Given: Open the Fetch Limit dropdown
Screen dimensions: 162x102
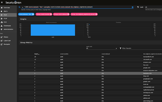Looking at the screenshot, I should tap(102, 48).
